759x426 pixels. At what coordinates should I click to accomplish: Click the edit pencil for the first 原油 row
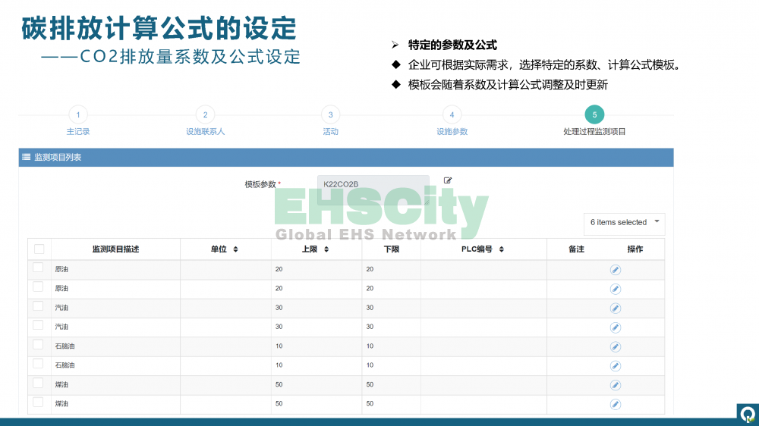[x=616, y=269]
